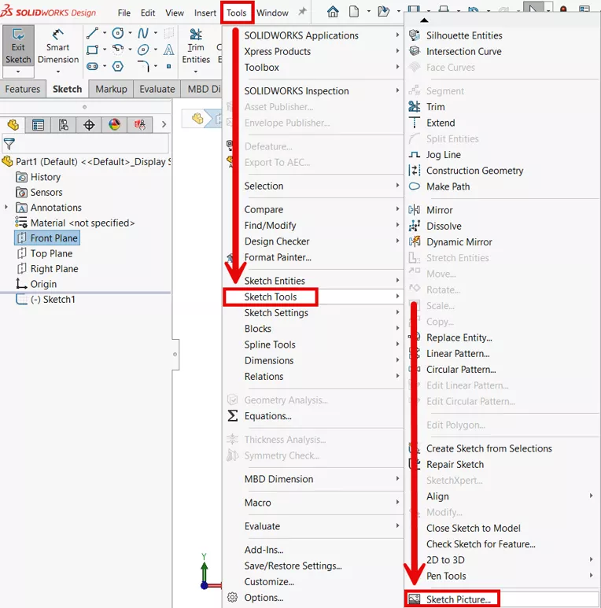Select Origin in feature tree
The width and height of the screenshot is (601, 608).
tap(36, 284)
